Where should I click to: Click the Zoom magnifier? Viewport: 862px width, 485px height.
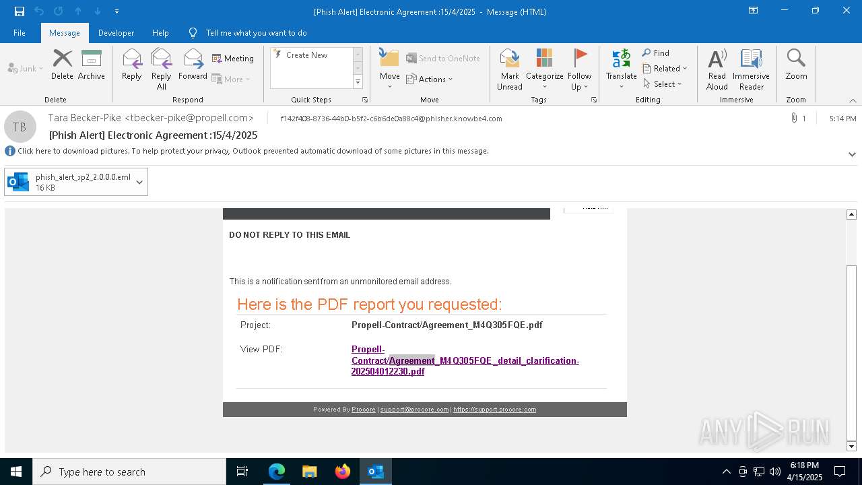click(x=796, y=65)
